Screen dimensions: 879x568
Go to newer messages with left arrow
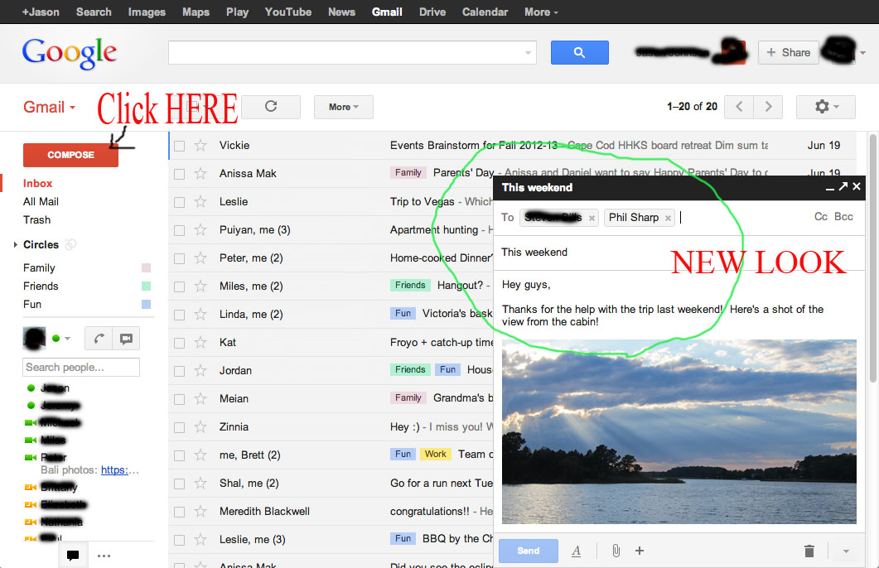[x=739, y=107]
